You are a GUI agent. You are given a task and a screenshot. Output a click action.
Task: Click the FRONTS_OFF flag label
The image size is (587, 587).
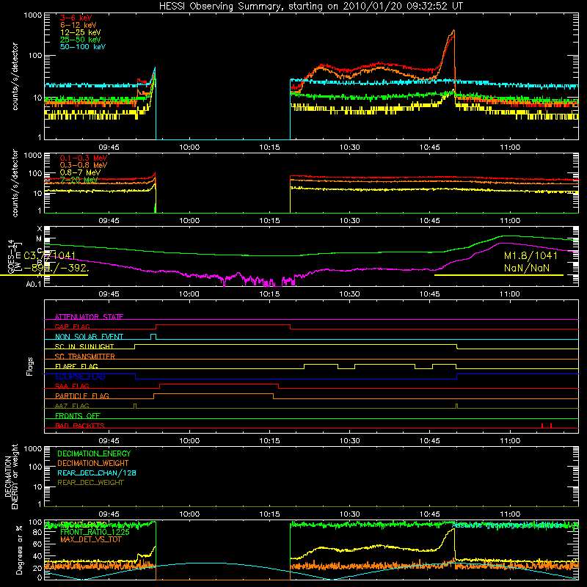78,415
